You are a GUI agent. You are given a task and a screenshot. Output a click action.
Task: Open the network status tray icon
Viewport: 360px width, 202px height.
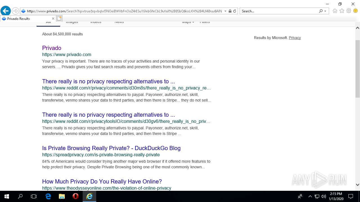click(x=317, y=196)
